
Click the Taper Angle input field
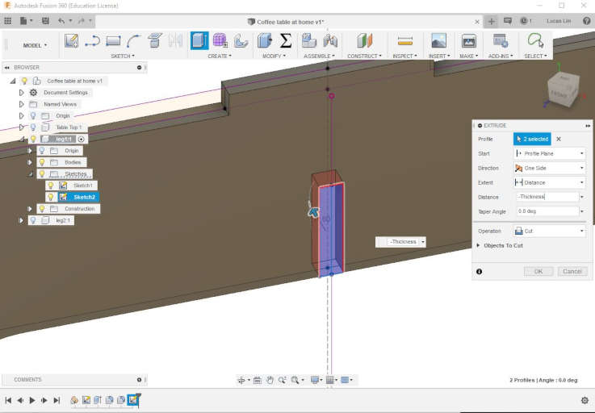(x=547, y=211)
